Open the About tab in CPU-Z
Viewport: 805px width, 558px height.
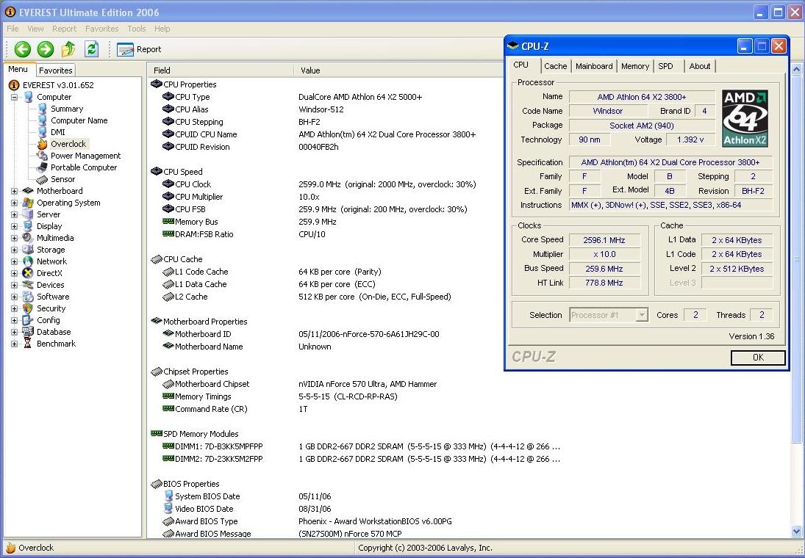coord(700,66)
